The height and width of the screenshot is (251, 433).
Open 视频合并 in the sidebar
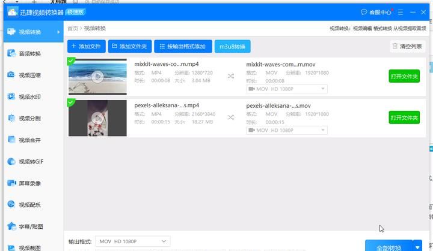coord(33,140)
